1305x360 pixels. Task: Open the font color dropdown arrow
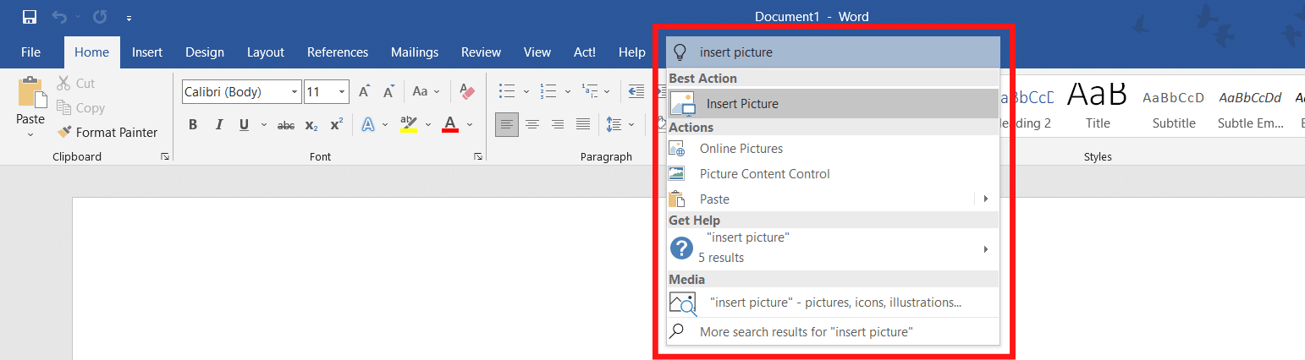pyautogui.click(x=470, y=125)
